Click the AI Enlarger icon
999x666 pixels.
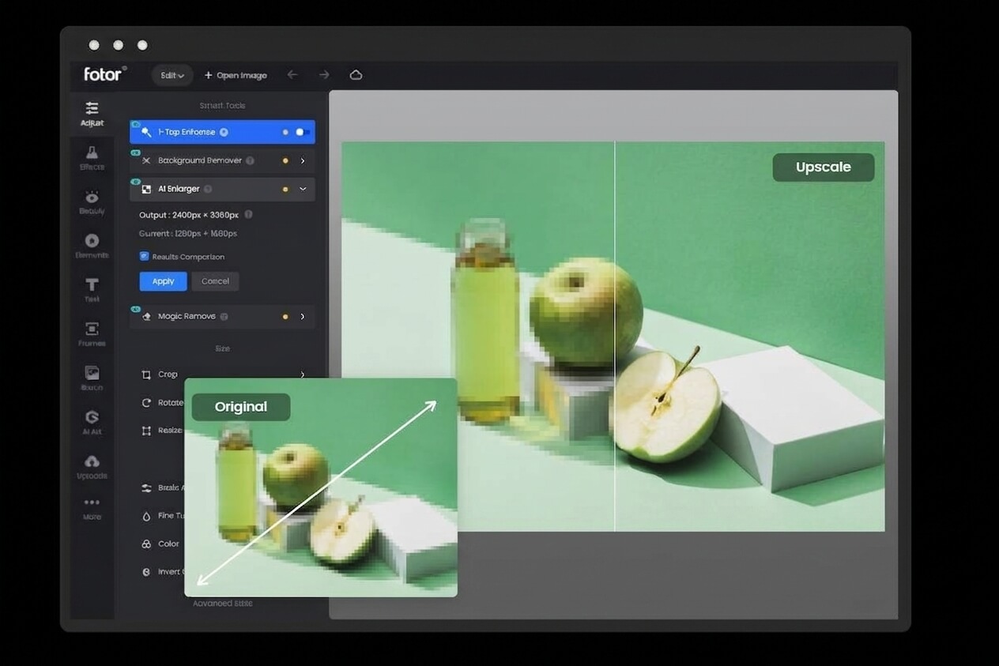click(146, 189)
